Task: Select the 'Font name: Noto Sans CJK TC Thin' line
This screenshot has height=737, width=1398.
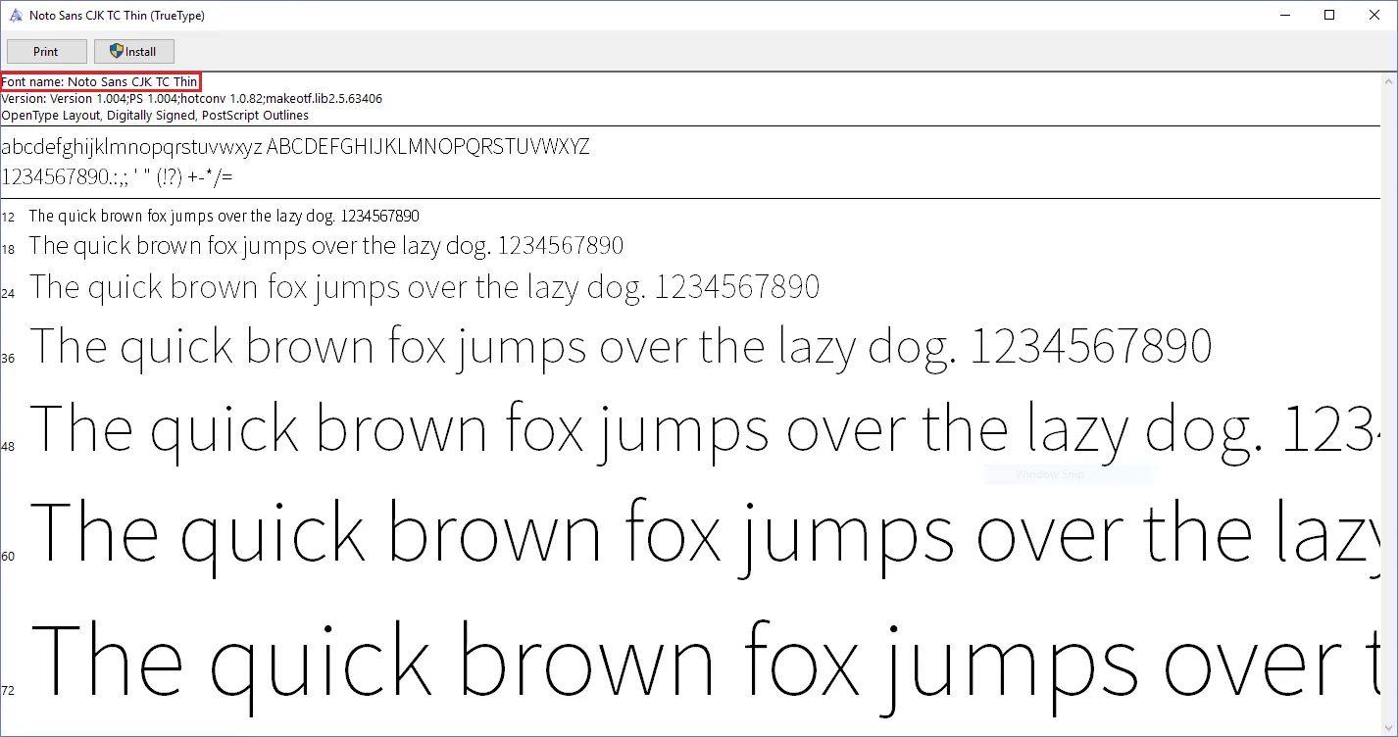Action: pyautogui.click(x=100, y=81)
